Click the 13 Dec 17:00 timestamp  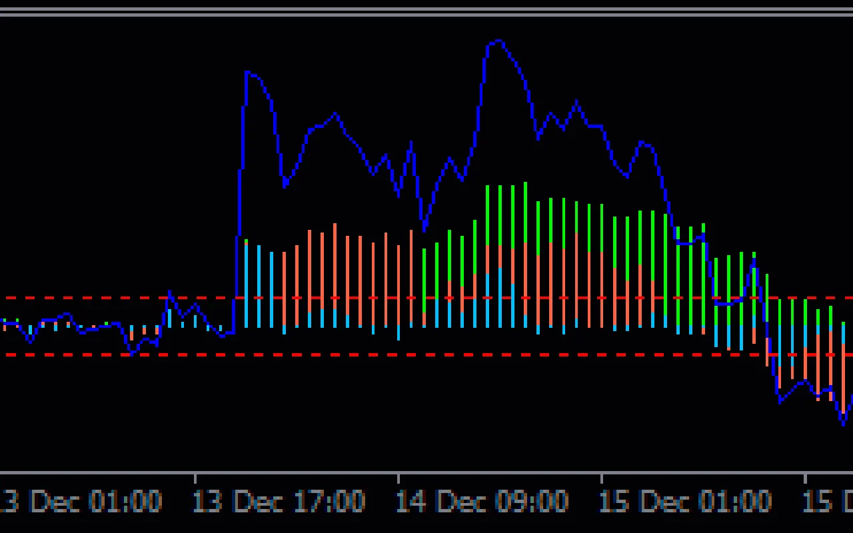tap(280, 502)
